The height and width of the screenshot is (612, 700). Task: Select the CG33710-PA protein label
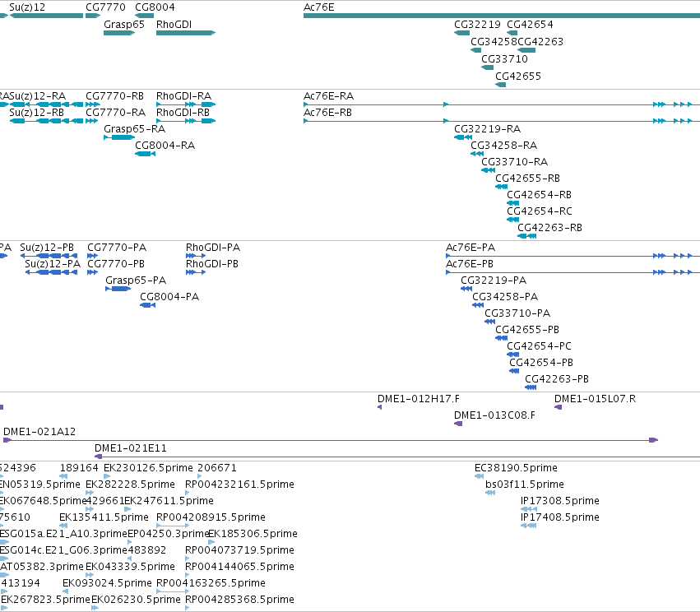tap(517, 313)
